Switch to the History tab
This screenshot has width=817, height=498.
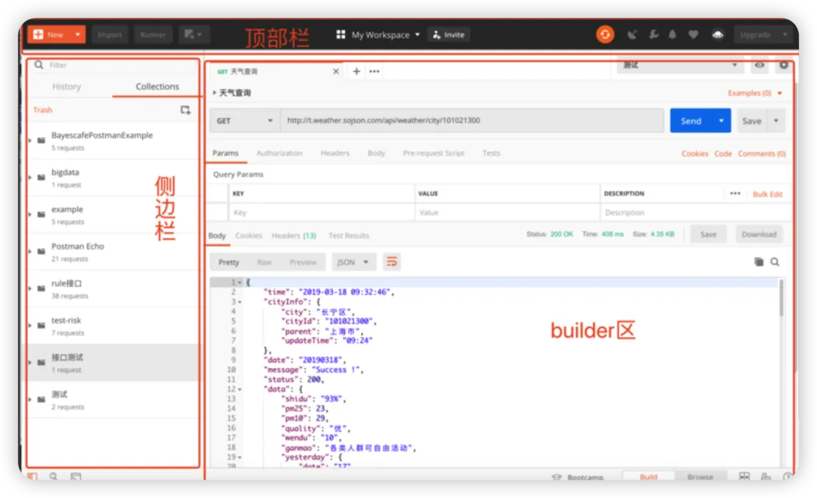click(x=67, y=86)
